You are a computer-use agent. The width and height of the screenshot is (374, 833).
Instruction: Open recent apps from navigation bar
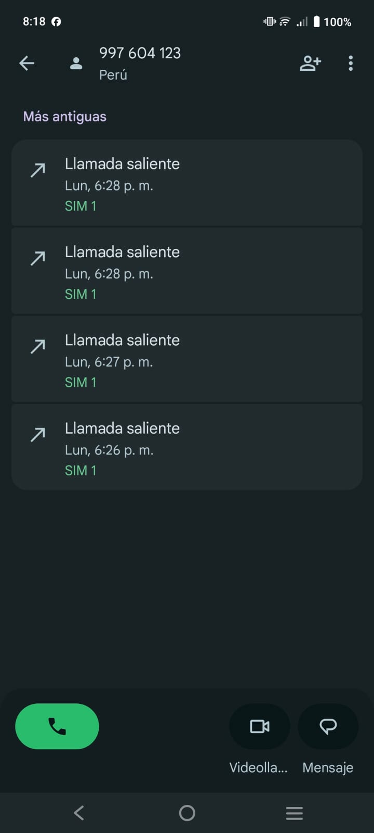click(294, 813)
